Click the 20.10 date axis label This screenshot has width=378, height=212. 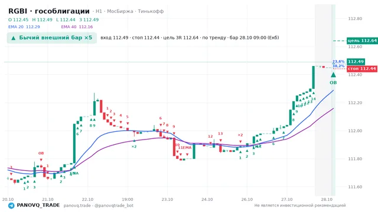click(8, 199)
